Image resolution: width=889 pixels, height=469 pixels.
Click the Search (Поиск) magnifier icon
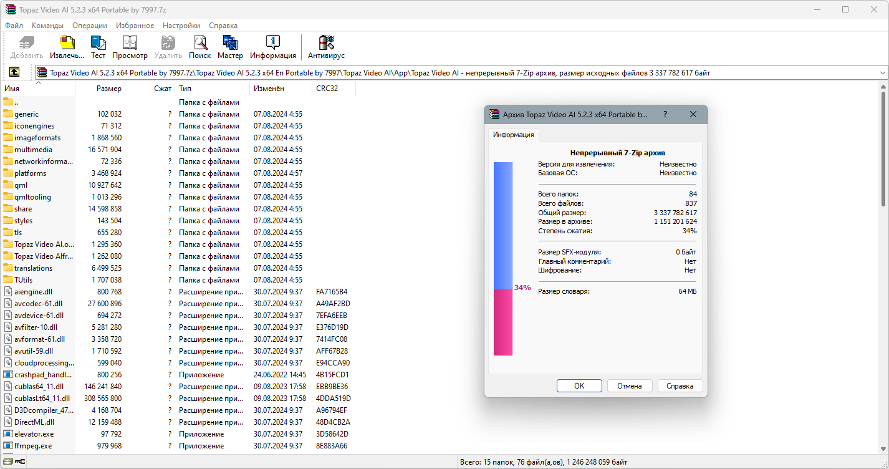200,43
